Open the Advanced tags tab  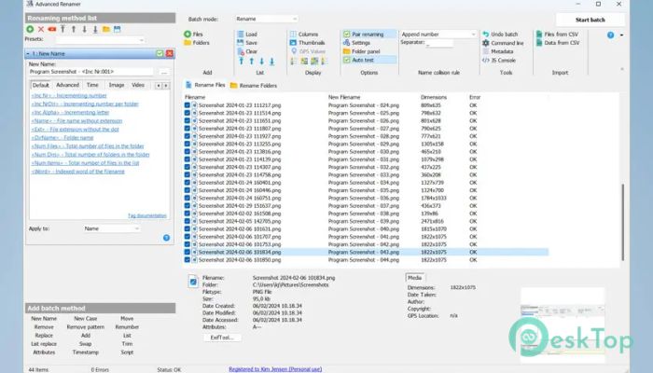(x=67, y=85)
